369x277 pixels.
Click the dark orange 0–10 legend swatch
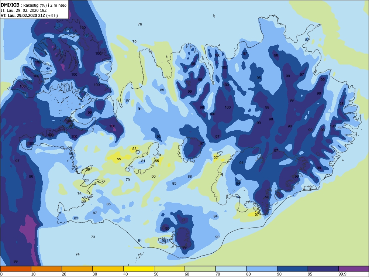click(x=15, y=269)
